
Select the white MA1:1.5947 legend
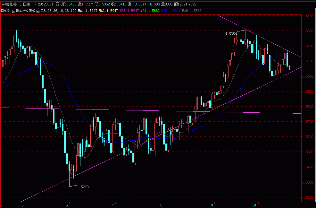(87, 11)
